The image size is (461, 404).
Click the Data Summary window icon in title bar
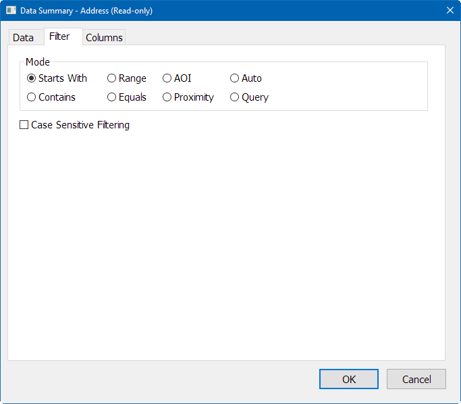(11, 10)
